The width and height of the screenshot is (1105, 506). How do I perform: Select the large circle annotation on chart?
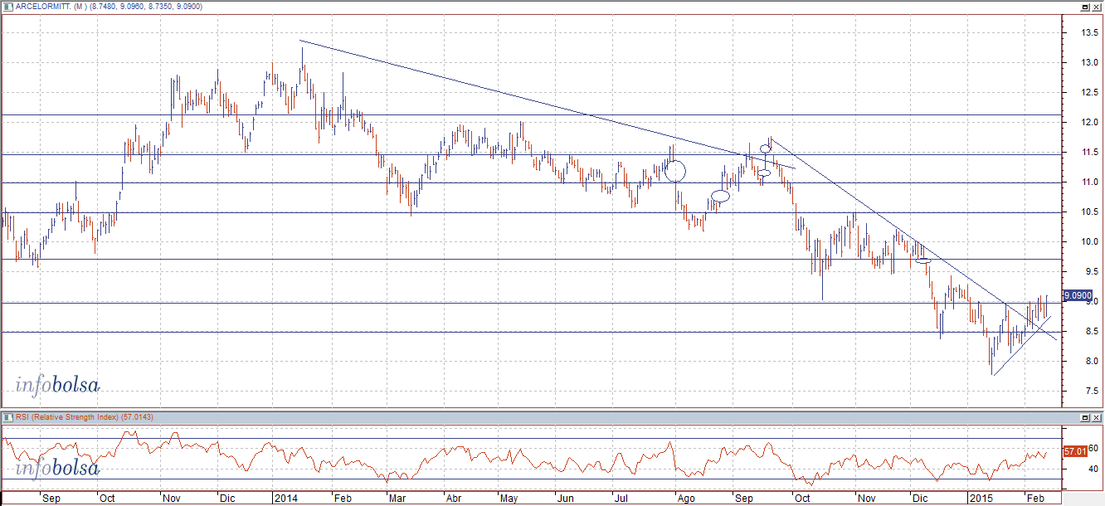[x=675, y=171]
